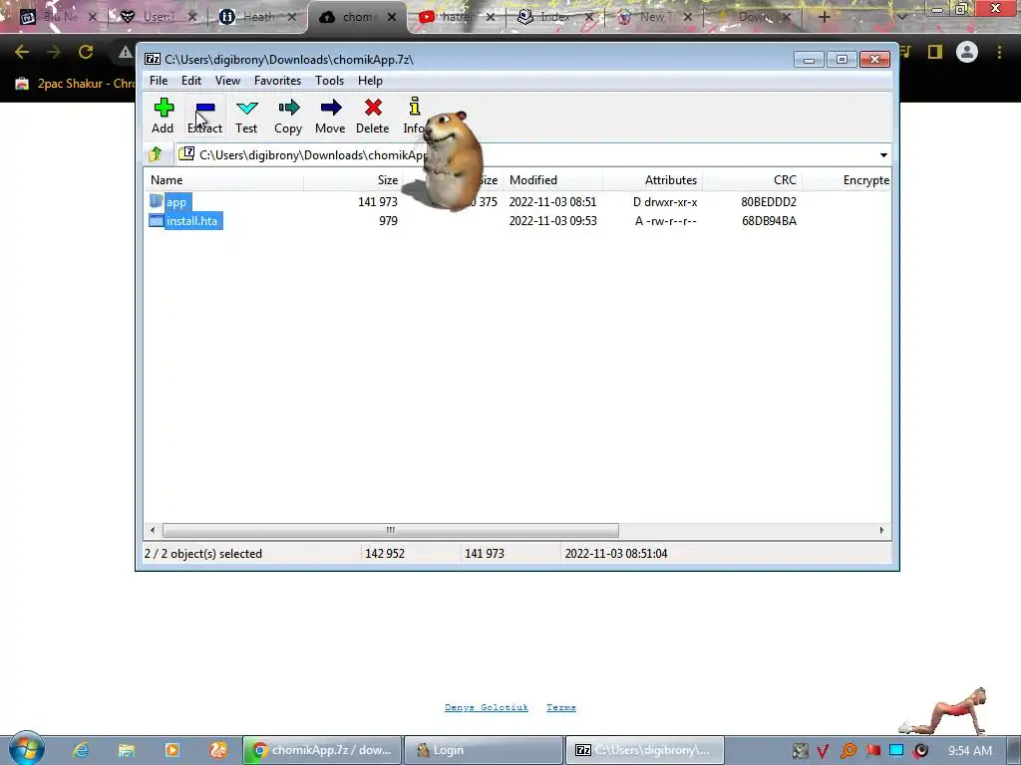Click the red V tray icon

[823, 751]
